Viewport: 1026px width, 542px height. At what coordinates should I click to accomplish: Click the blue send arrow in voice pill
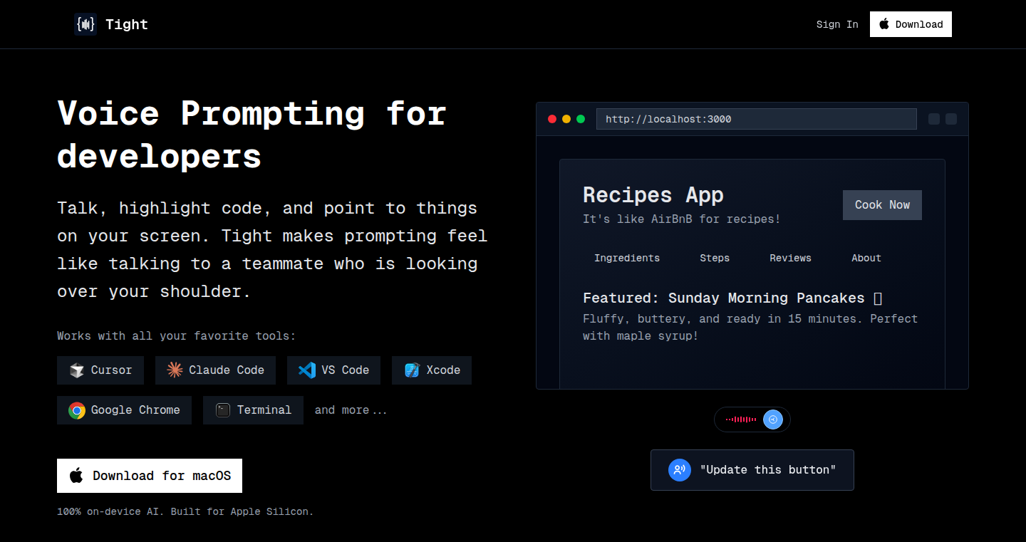(x=772, y=419)
